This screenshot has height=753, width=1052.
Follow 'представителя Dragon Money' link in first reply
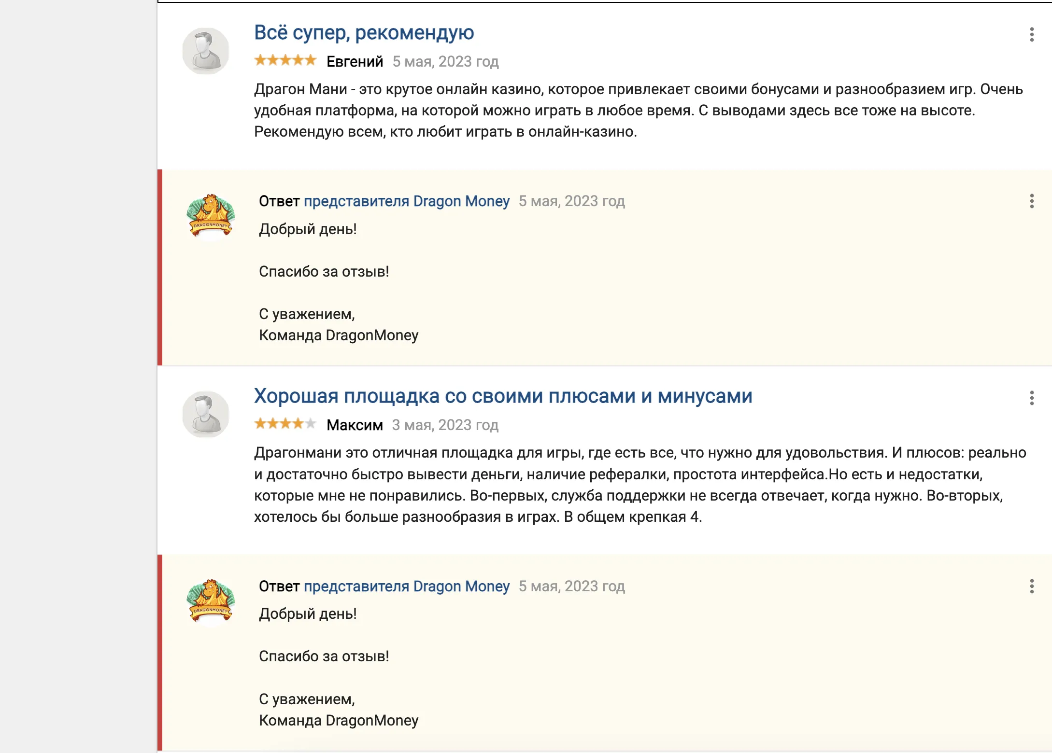(407, 201)
